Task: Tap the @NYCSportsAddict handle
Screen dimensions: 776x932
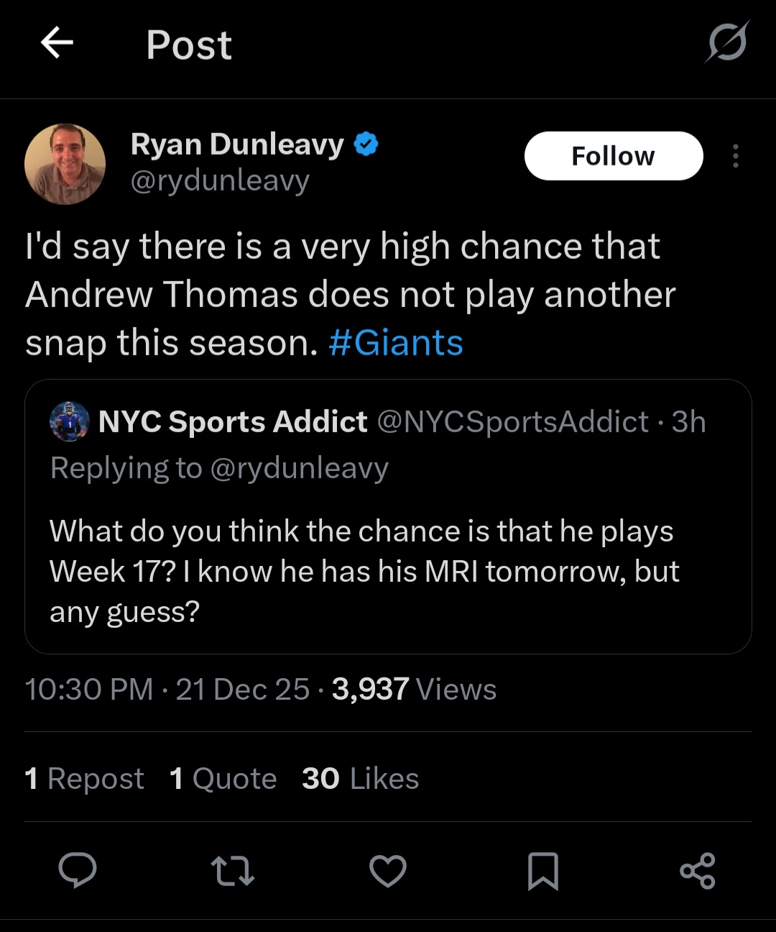Action: 512,422
